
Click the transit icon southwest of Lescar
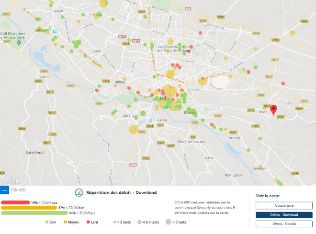pos(55,32)
